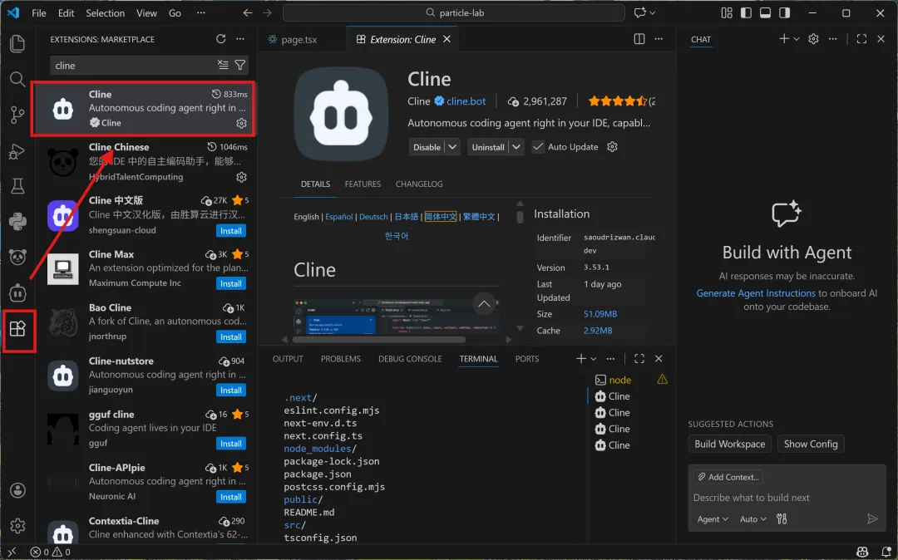This screenshot has height=560, width=898.
Task: Toggle the secondary side bar layout
Action: (x=785, y=12)
